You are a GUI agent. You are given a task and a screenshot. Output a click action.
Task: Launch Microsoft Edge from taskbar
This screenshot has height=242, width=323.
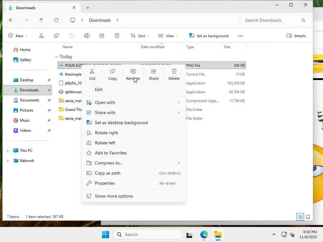click(x=204, y=234)
